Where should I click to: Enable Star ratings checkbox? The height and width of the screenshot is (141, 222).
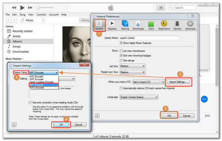121,60
